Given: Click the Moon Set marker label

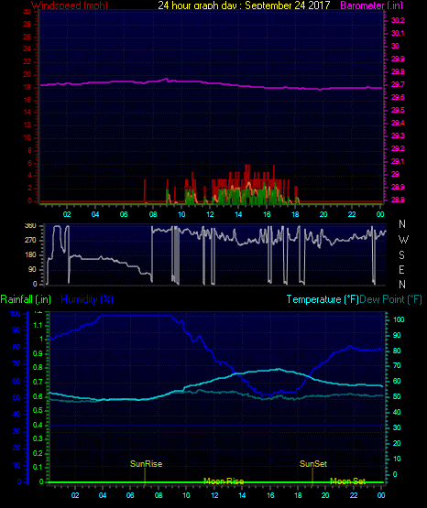Looking at the screenshot, I should [x=347, y=481].
